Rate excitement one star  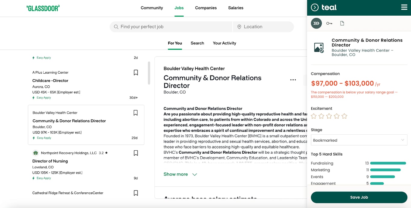tap(314, 116)
